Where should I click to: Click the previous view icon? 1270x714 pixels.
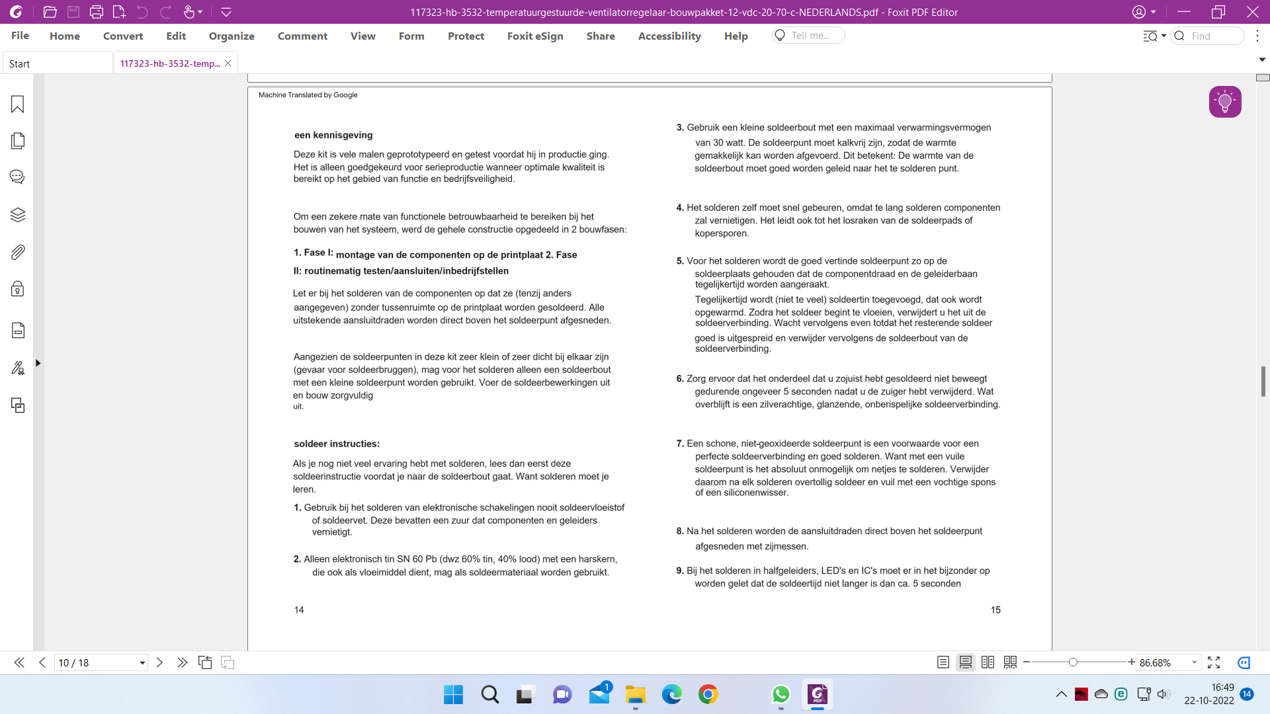point(205,662)
